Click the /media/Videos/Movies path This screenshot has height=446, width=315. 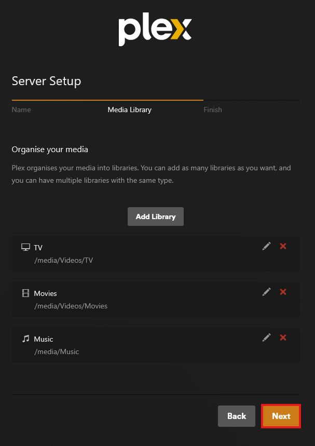tap(71, 306)
